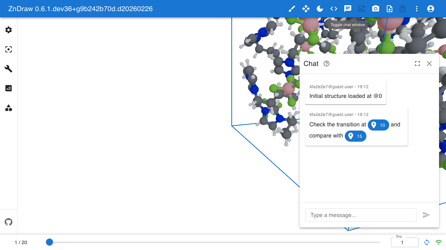Click the first message's sender timestamp line
Viewport: 446px width, 250px height.
[339, 87]
